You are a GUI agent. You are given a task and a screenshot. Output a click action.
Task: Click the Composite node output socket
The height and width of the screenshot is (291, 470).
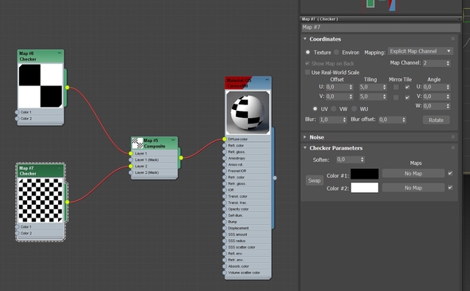click(181, 158)
